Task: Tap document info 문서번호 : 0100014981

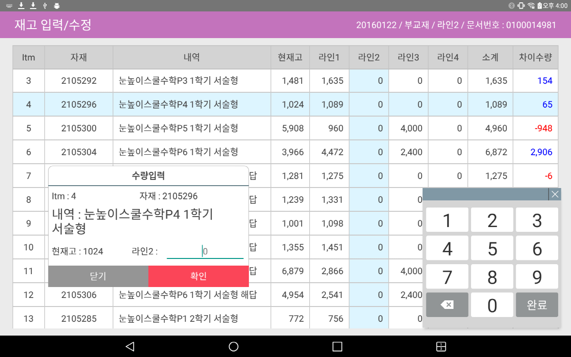Action: [x=512, y=25]
